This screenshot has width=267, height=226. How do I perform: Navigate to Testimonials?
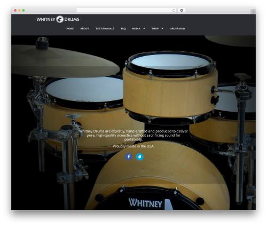(x=105, y=28)
